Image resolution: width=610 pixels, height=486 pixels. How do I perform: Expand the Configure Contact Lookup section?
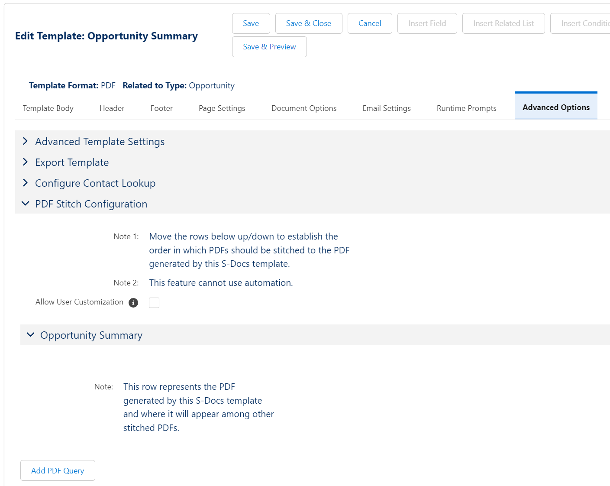pos(312,183)
